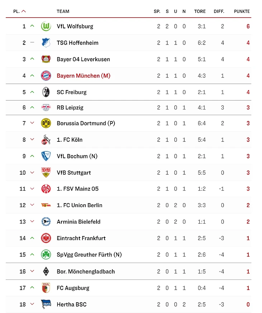
Task: Click the SpVgg Greuther Fürth shamrock logo
Action: (46, 254)
